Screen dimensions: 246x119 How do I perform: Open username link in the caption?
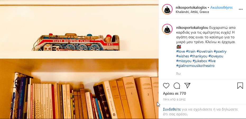click(192, 28)
